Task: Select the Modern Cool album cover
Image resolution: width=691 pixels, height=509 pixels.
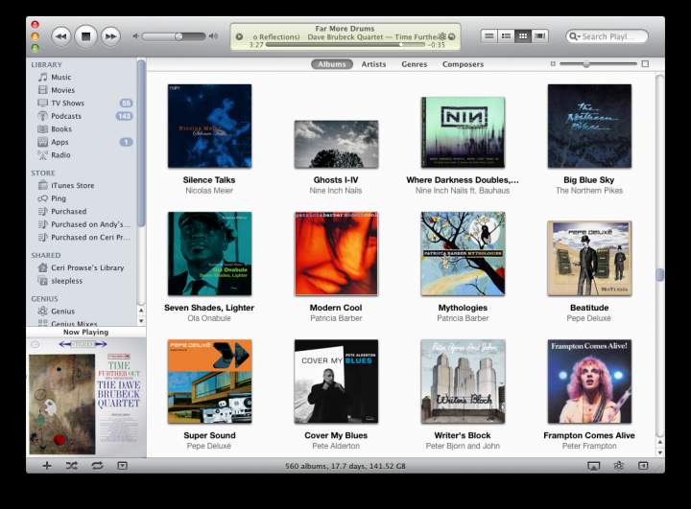Action: pos(336,254)
